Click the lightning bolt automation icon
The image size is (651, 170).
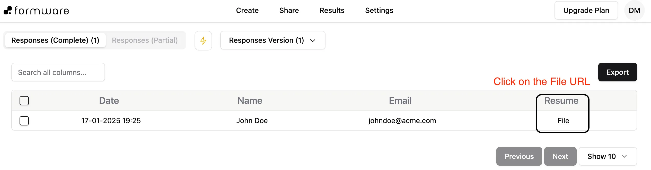click(203, 41)
